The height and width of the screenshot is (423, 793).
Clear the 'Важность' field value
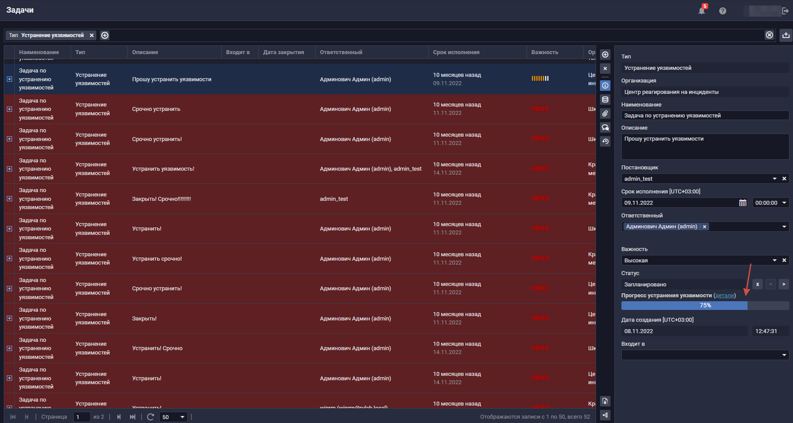(x=784, y=260)
